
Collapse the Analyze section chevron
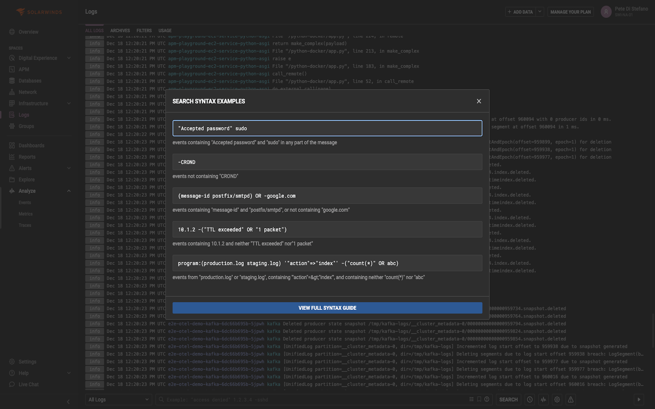coord(69,191)
